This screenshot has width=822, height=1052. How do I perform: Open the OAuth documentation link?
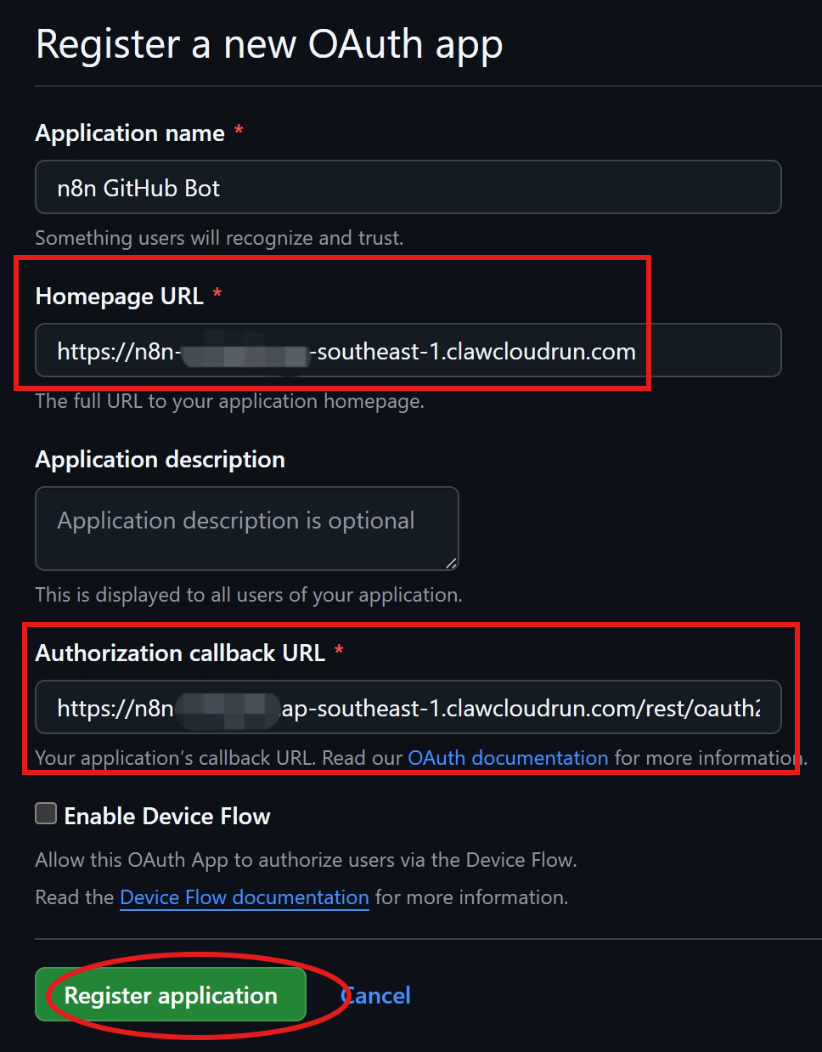point(508,758)
